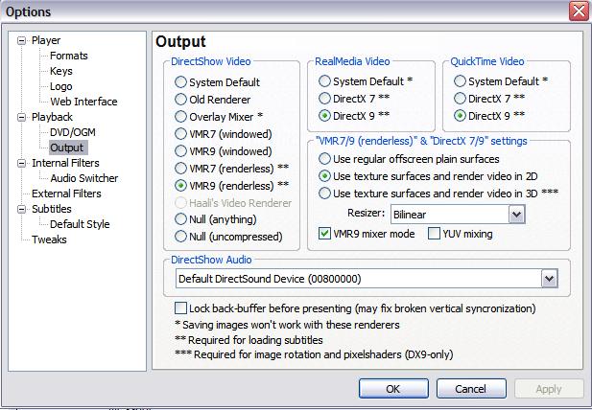Go to Web Interface settings

tap(83, 102)
